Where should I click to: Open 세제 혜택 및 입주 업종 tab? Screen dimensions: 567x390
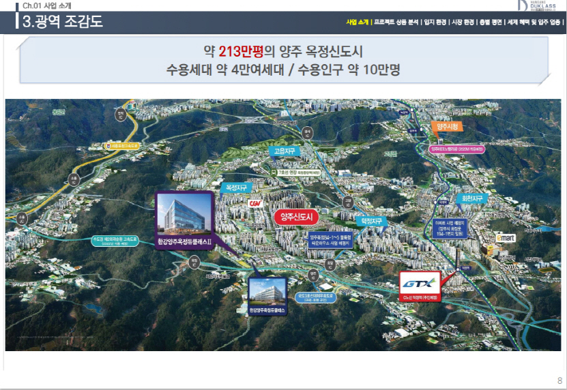click(x=534, y=22)
